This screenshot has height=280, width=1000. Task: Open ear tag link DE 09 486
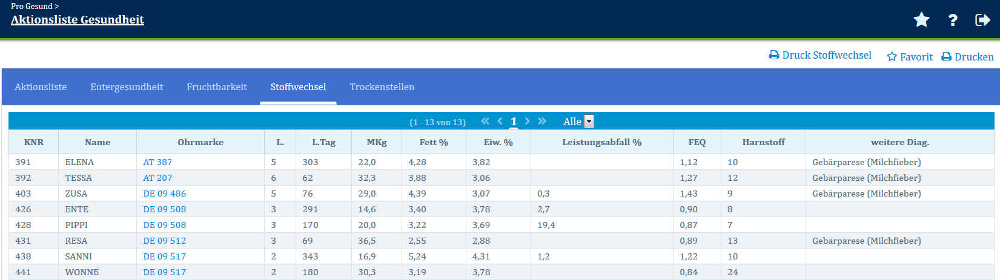(x=165, y=194)
